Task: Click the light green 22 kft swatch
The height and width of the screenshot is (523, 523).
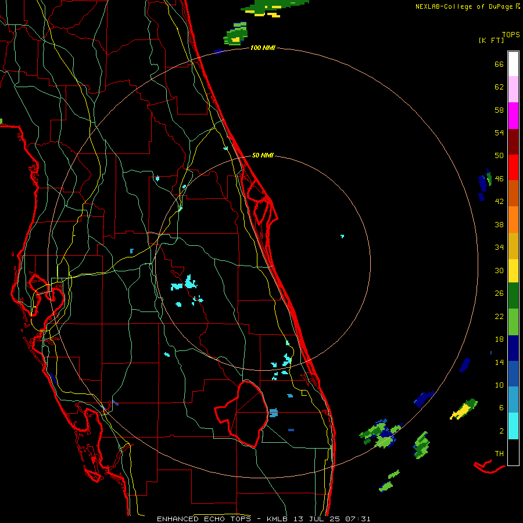Action: tap(513, 322)
